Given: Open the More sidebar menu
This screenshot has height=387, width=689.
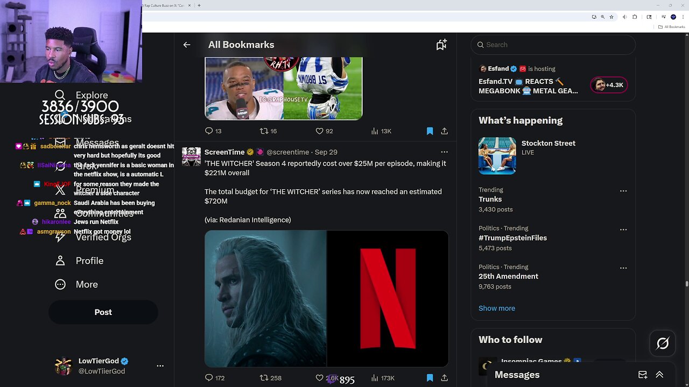Looking at the screenshot, I should click(76, 284).
